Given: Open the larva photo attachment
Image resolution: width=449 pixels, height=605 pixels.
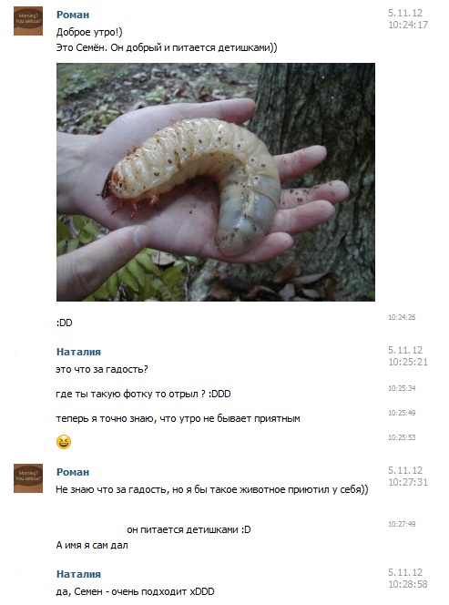Looking at the screenshot, I should click(216, 182).
